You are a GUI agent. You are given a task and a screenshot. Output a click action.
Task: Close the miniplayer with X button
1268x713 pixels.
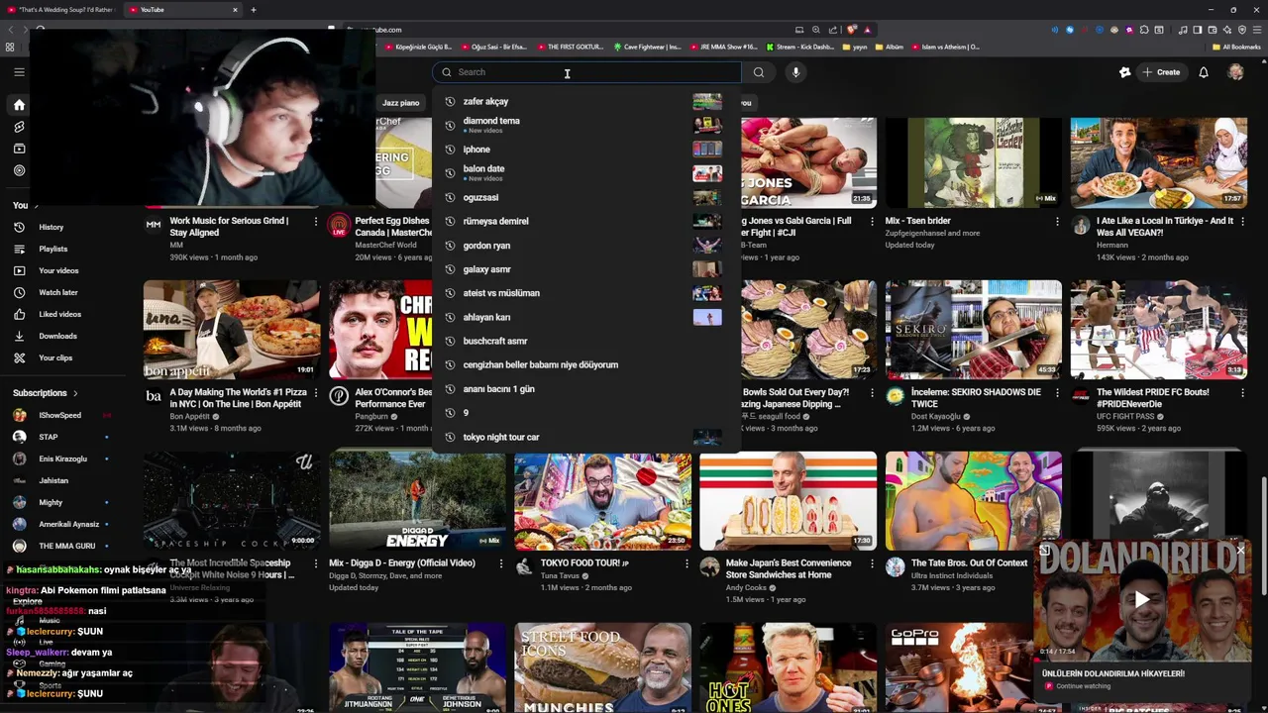(x=1240, y=551)
